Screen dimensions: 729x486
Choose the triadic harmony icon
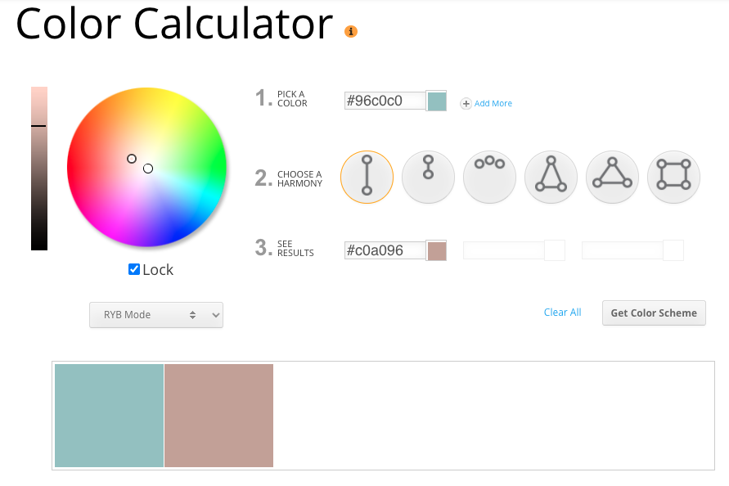[612, 178]
